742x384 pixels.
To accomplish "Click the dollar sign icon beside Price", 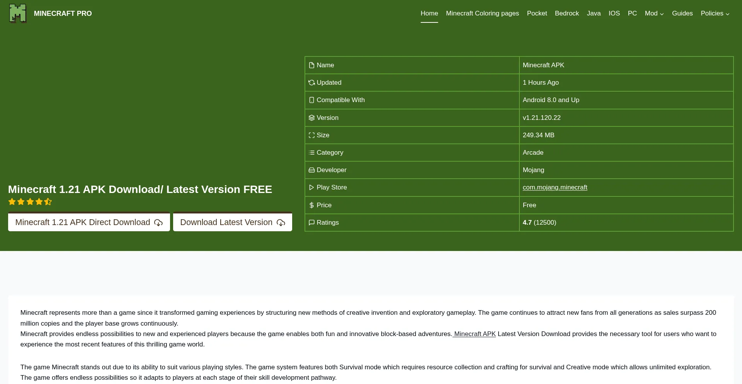I will pyautogui.click(x=311, y=205).
